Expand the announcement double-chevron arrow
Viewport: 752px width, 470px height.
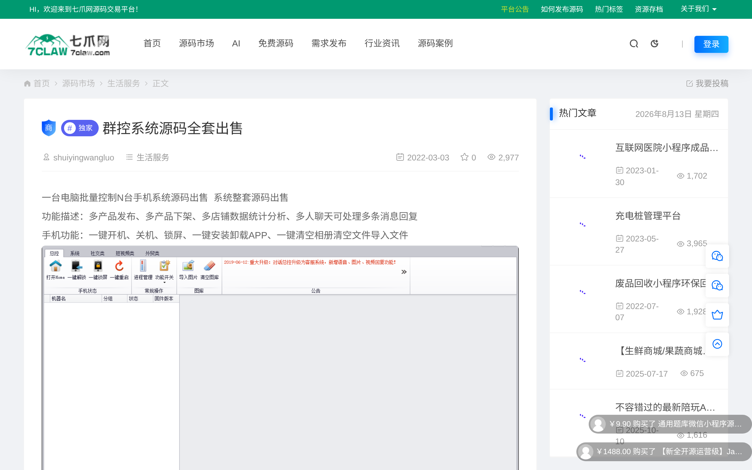pos(404,272)
